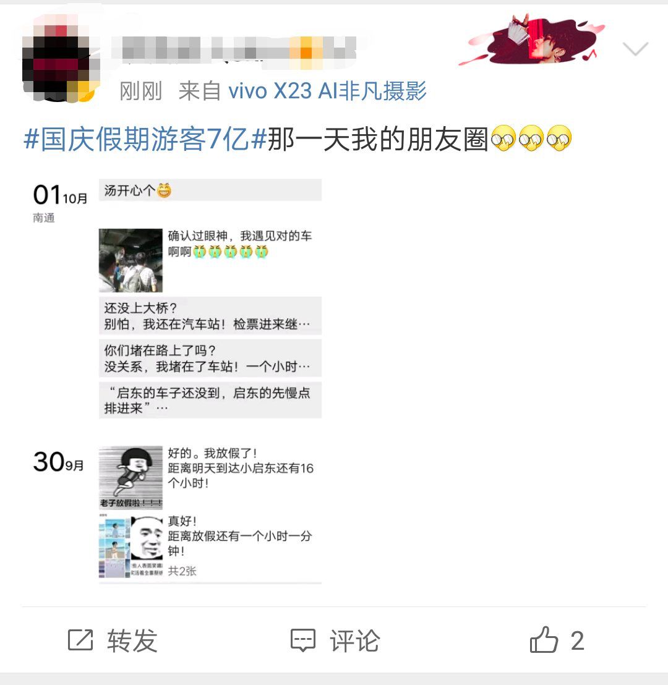This screenshot has width=668, height=685.
Task: Open vivo X23 AI非凡摄影 source link
Action: 327,91
